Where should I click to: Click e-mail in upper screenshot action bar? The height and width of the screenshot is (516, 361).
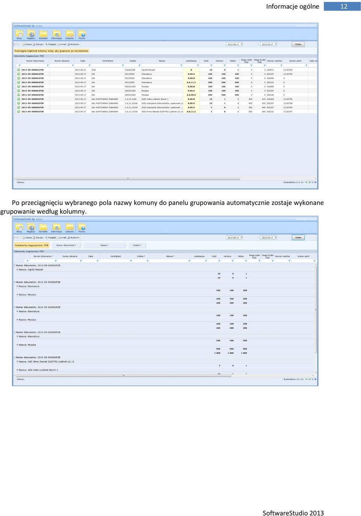pyautogui.click(x=62, y=44)
